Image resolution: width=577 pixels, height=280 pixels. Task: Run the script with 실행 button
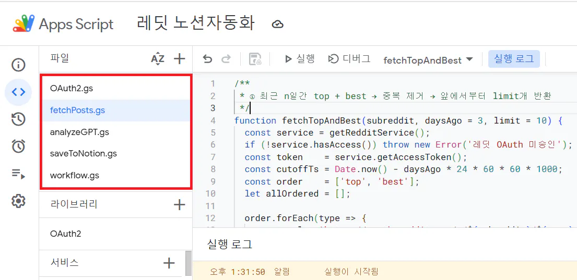tap(300, 59)
